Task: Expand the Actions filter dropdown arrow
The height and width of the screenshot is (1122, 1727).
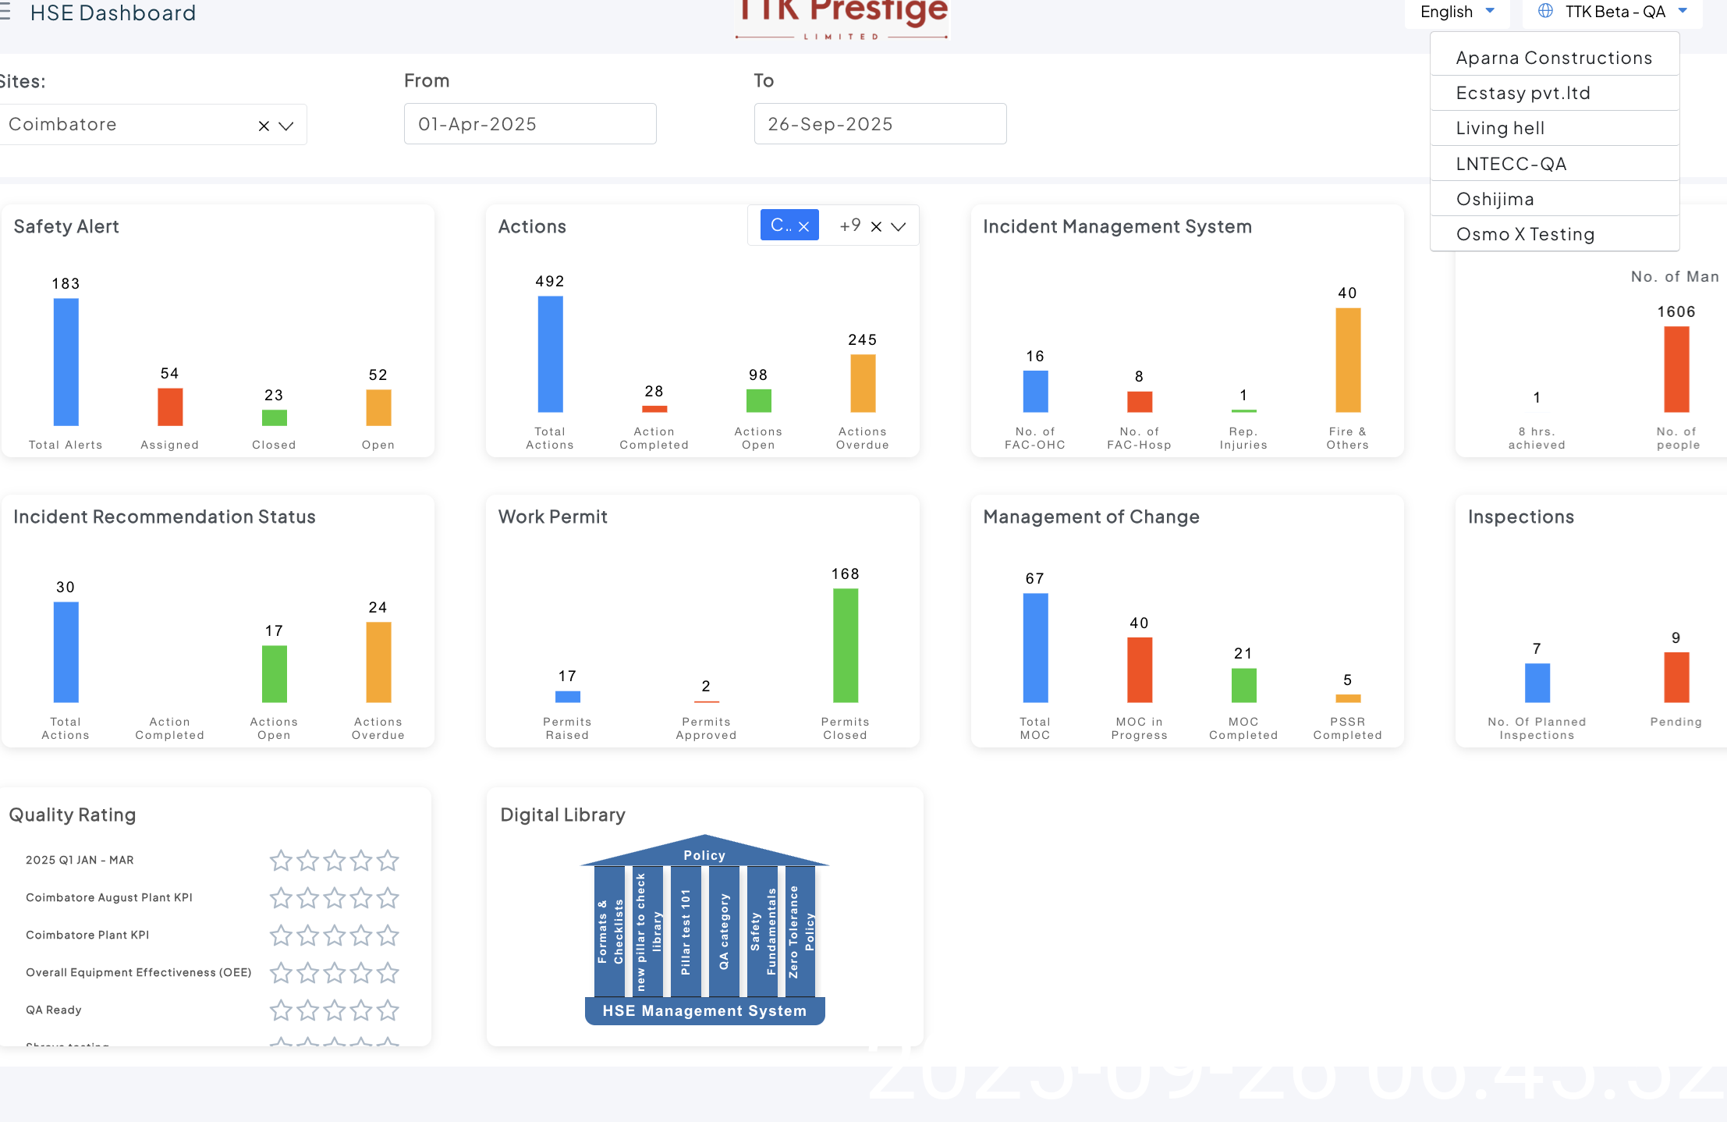Action: click(899, 226)
